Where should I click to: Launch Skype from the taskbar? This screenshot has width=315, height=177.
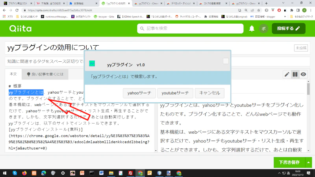pyautogui.click(x=15, y=173)
